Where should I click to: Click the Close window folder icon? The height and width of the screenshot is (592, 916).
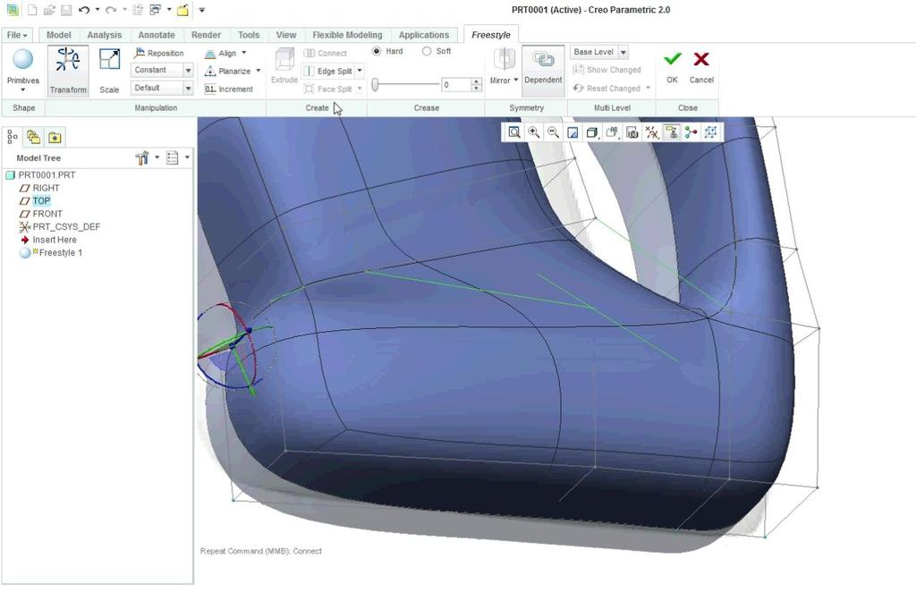tap(183, 10)
